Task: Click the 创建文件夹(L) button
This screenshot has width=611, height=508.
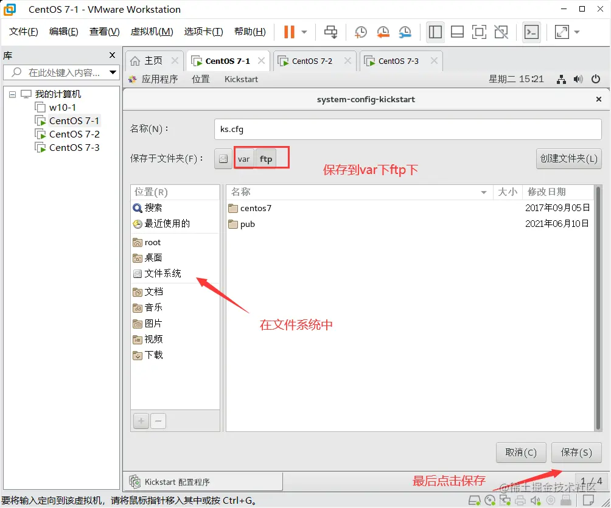Action: 568,159
